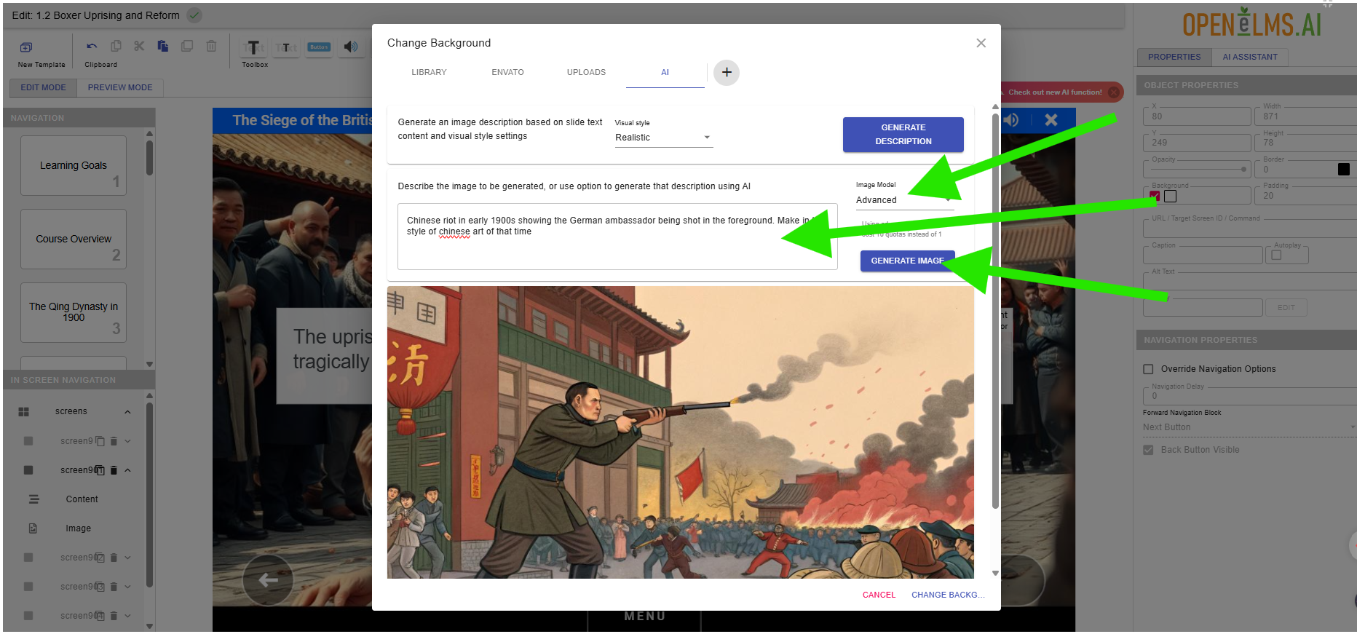Click the GENERATE DESCRIPTION button

click(903, 135)
